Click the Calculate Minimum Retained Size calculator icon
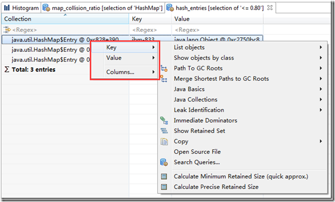 click(164, 176)
